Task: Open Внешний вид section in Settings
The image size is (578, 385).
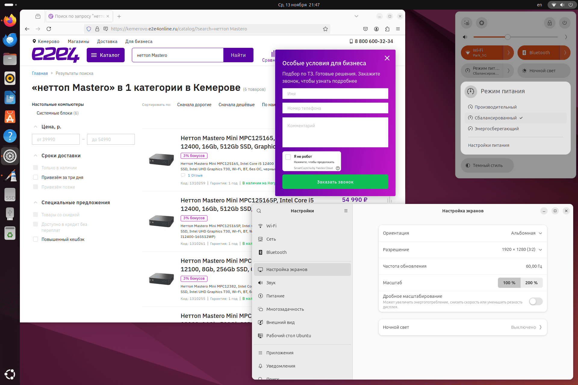Action: pyautogui.click(x=302, y=322)
